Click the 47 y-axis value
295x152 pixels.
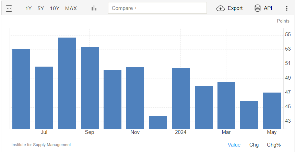coord(288,93)
